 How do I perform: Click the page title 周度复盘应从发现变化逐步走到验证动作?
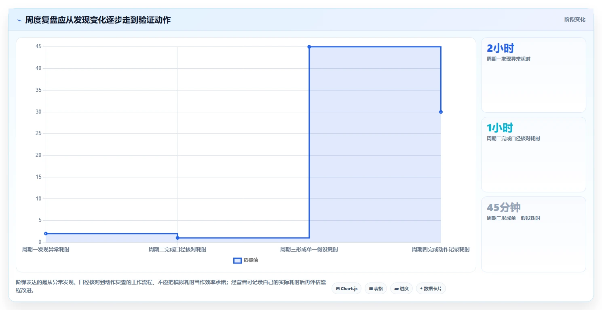pos(98,20)
